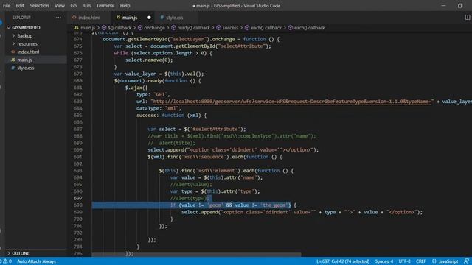The height and width of the screenshot is (265, 472).
Task: Open style.css in the Explorer tree
Action: pos(26,68)
